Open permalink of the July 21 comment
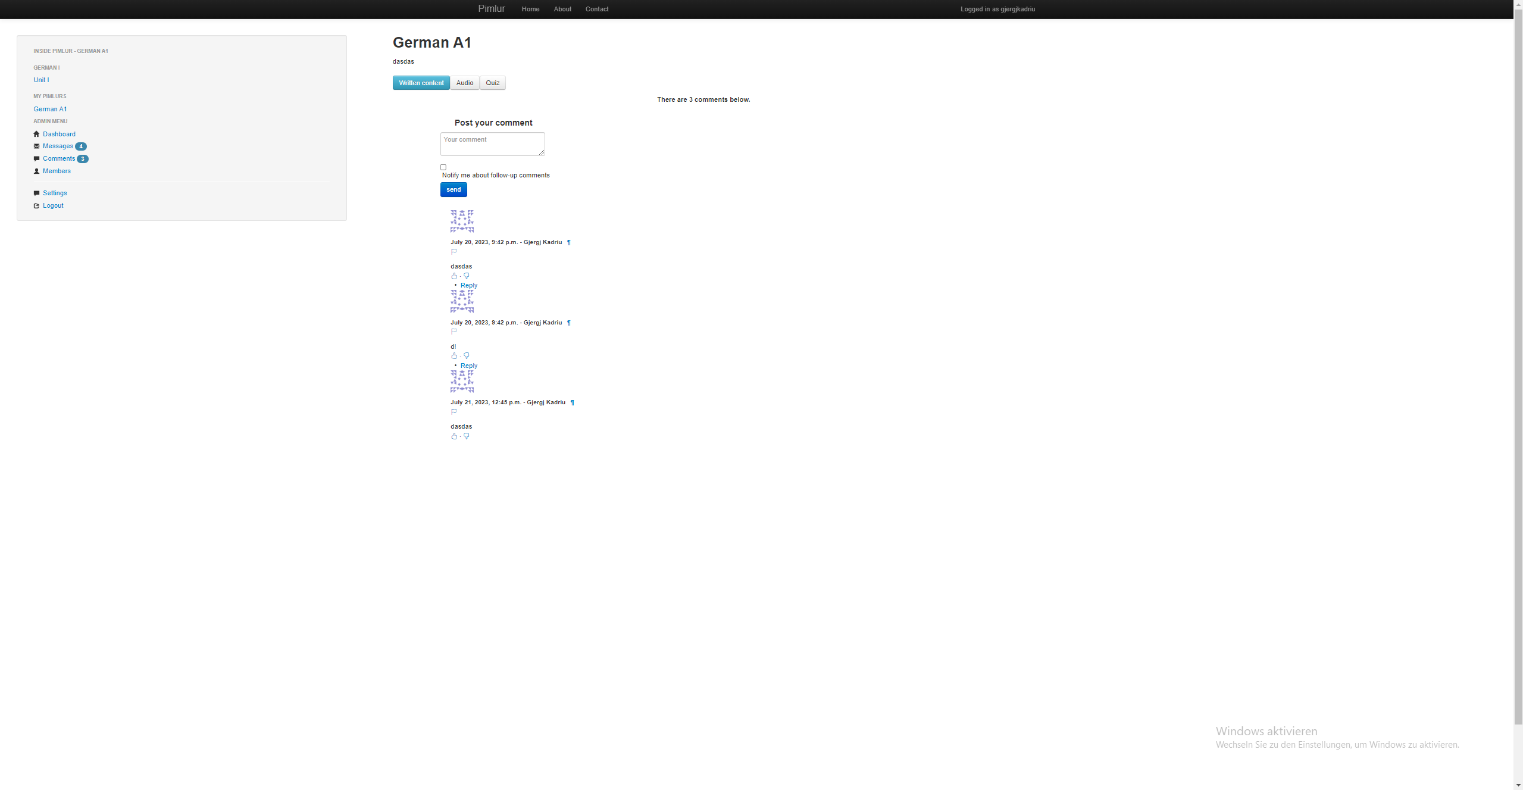Image resolution: width=1523 pixels, height=790 pixels. pyautogui.click(x=573, y=402)
